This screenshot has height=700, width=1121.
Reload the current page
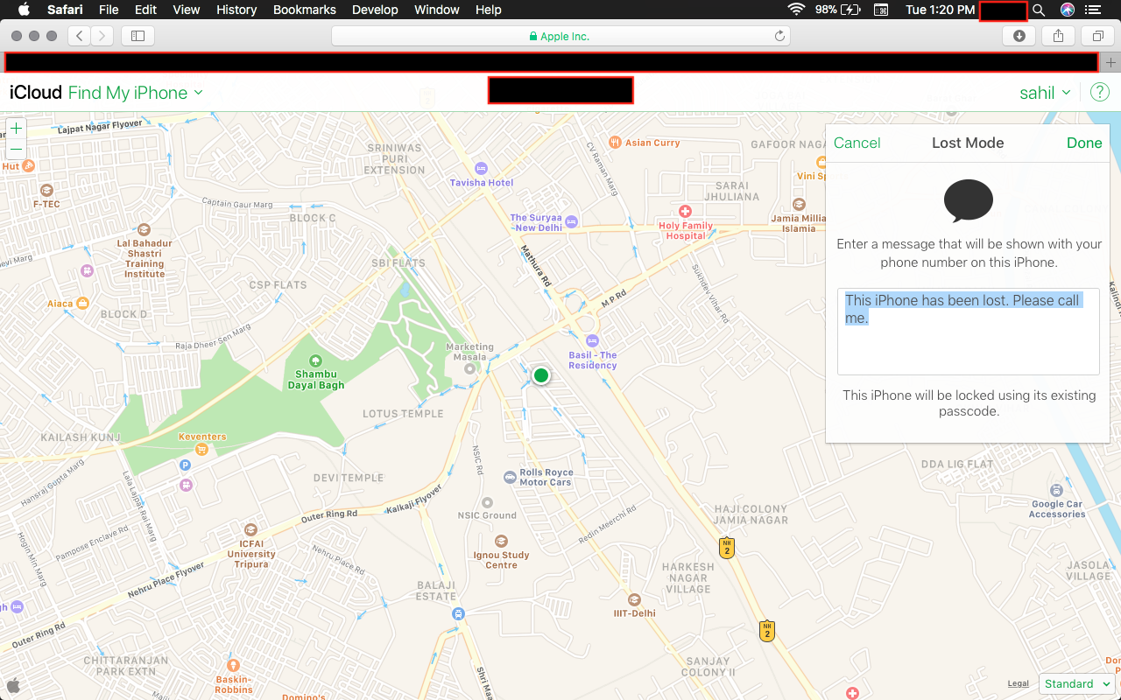point(779,36)
